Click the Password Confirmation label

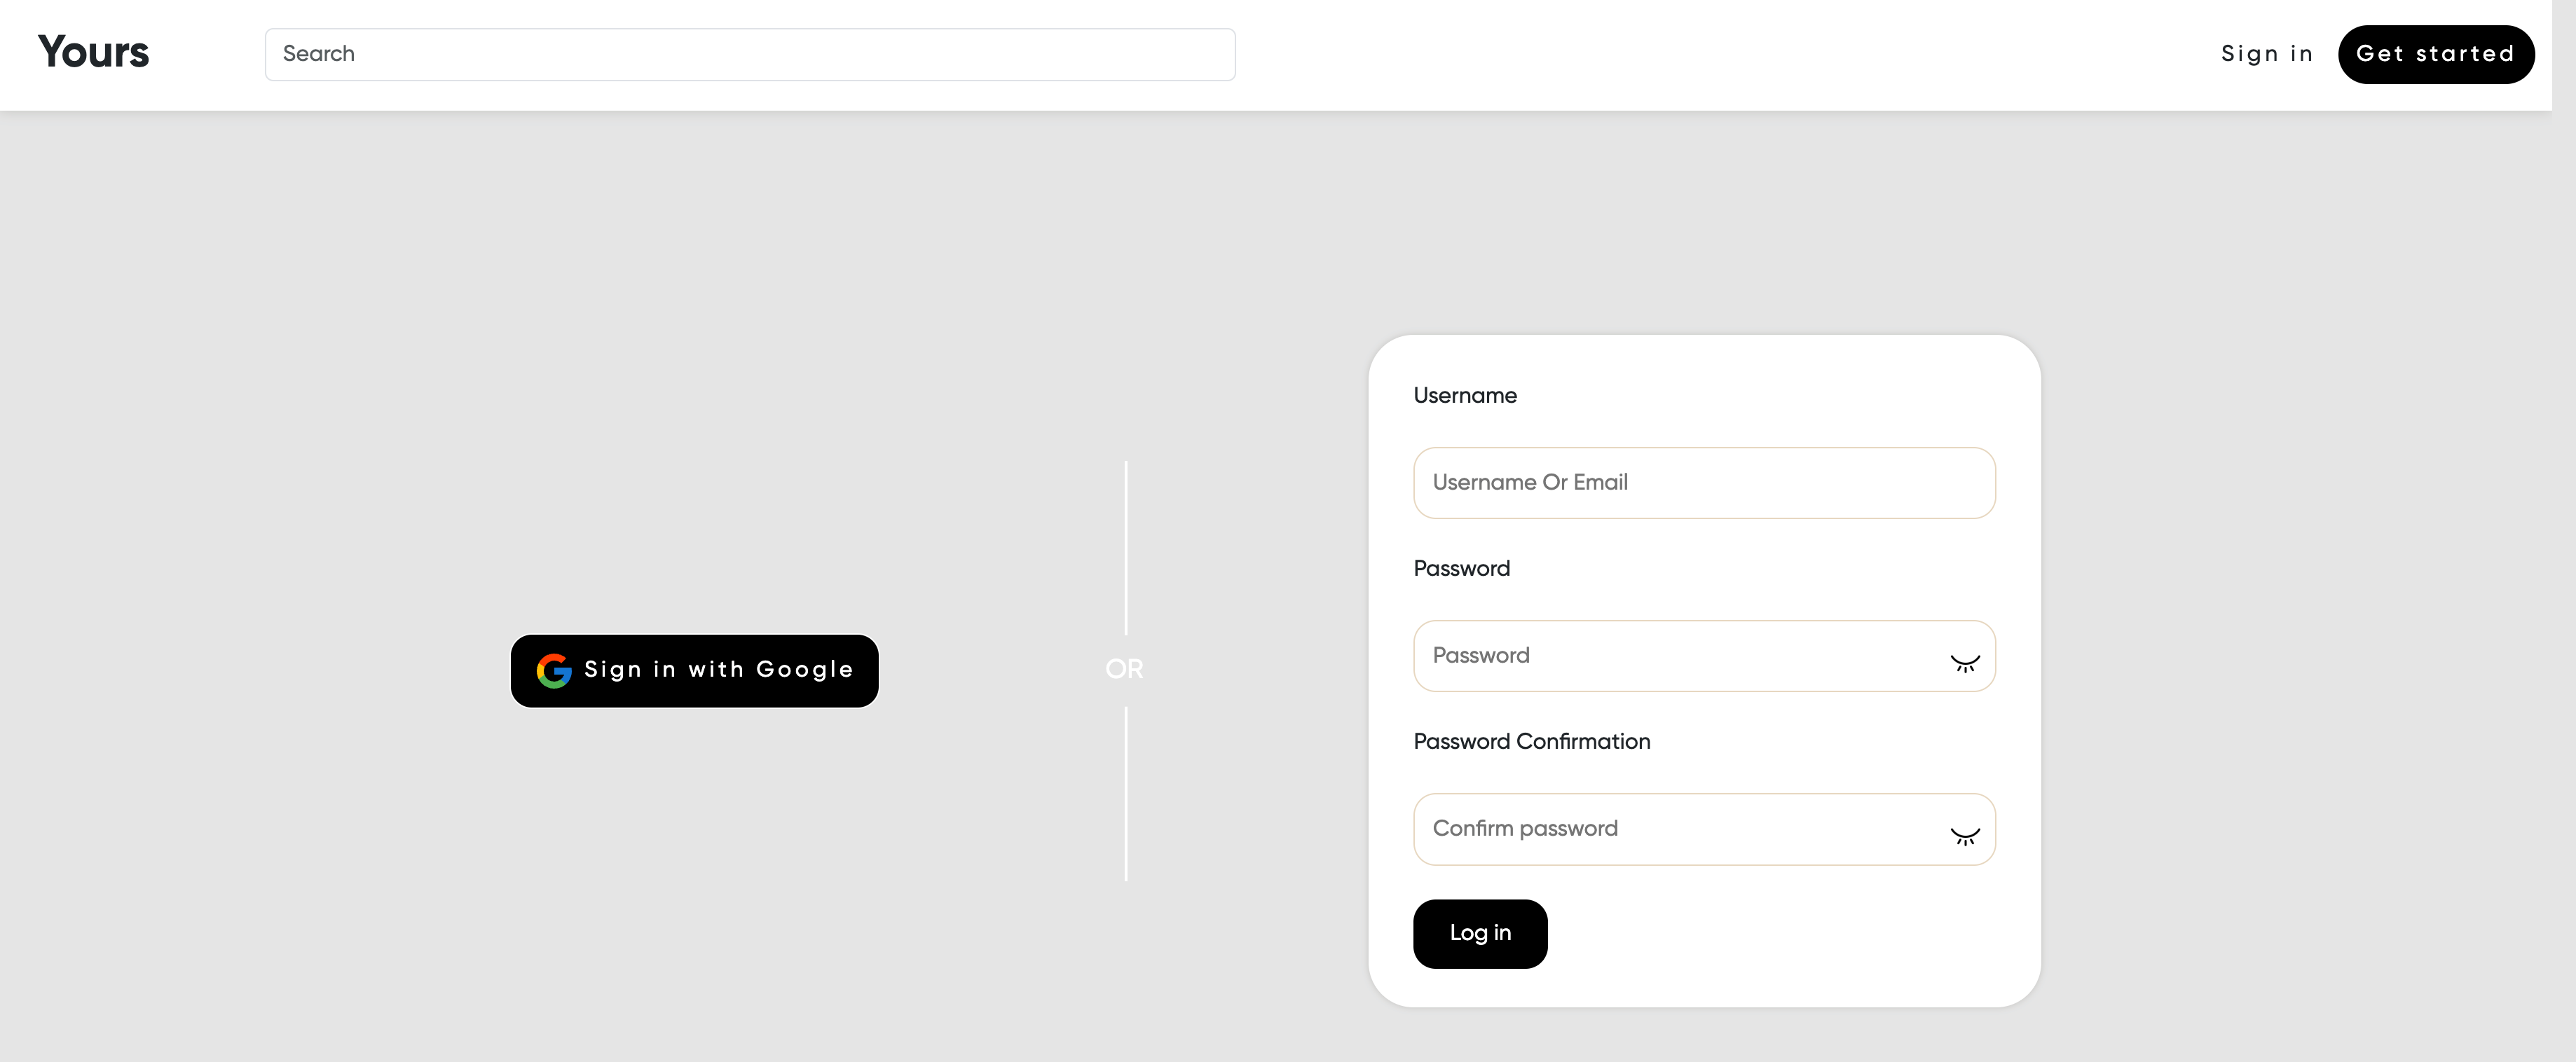1531,741
